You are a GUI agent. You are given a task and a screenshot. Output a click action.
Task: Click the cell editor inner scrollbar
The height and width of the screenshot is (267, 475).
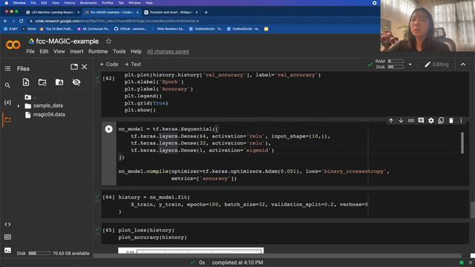click(x=462, y=143)
